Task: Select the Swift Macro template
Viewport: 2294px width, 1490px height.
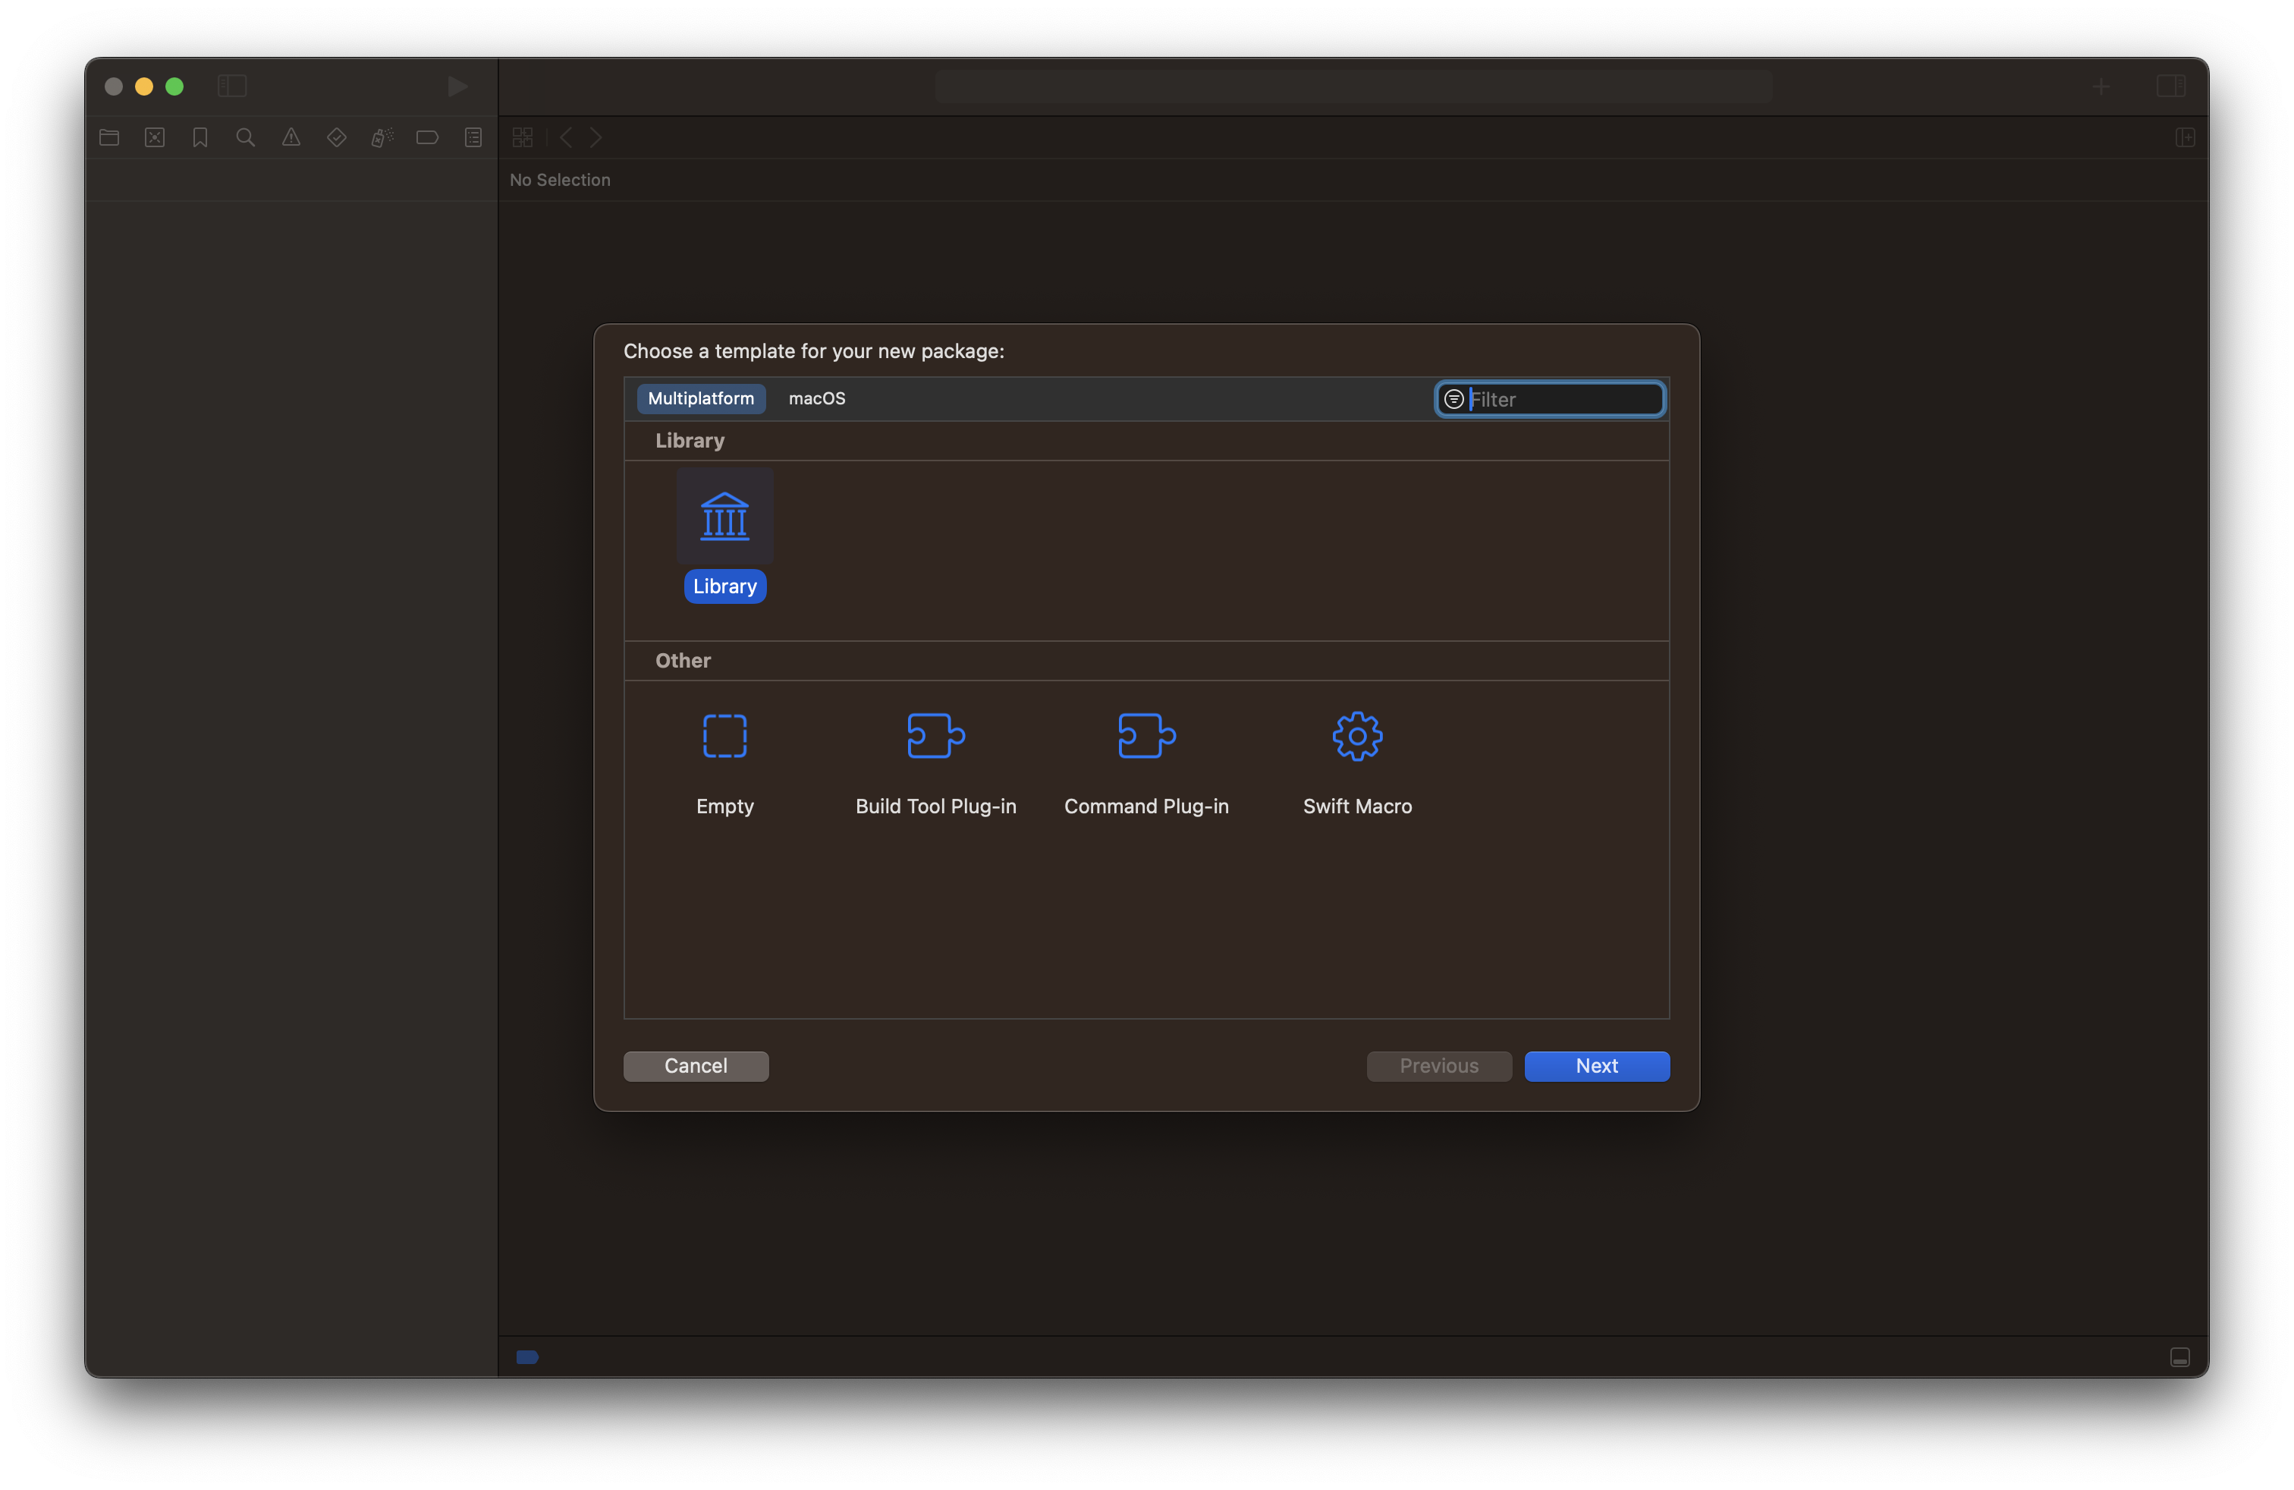Action: pos(1356,737)
